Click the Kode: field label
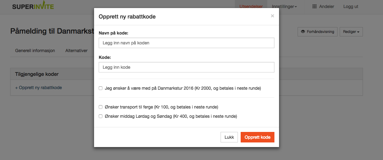Screen dimensions: 383x160 click(x=105, y=57)
